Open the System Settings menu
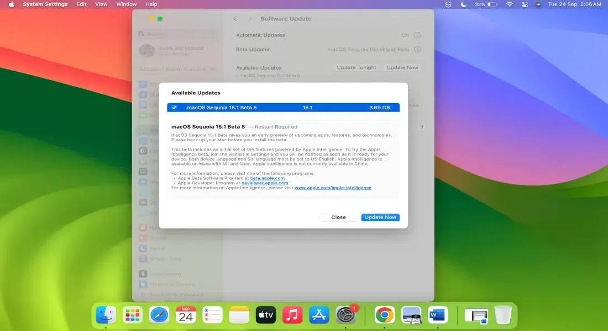 pyautogui.click(x=45, y=4)
